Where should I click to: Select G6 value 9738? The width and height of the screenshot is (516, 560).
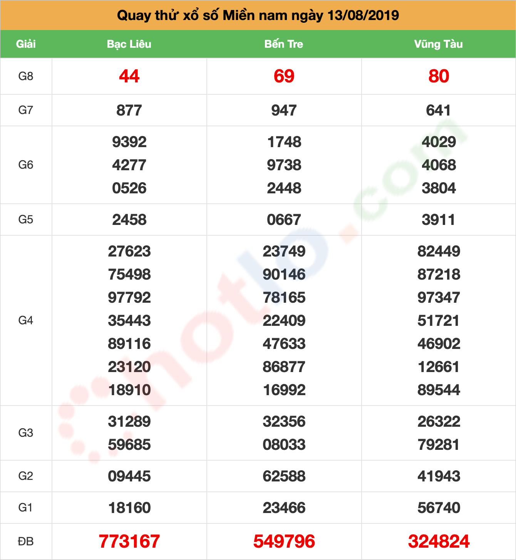(284, 165)
